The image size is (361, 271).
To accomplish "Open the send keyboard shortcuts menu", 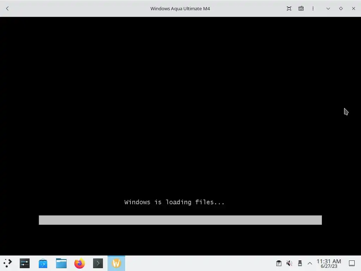I will (301, 8).
